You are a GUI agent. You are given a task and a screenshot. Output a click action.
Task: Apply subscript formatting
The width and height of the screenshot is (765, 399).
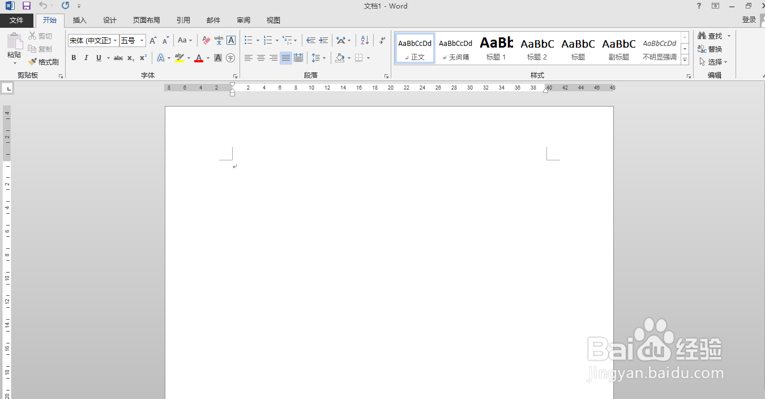click(131, 58)
